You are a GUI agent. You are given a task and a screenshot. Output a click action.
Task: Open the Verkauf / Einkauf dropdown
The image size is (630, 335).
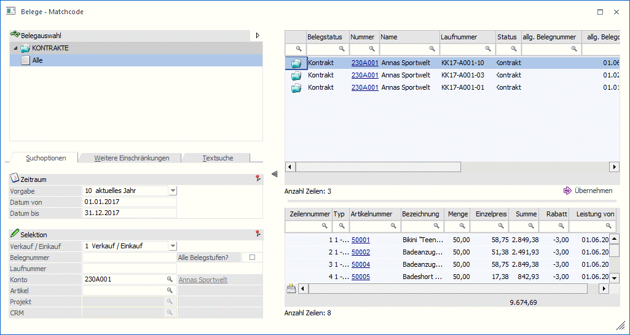(x=173, y=246)
